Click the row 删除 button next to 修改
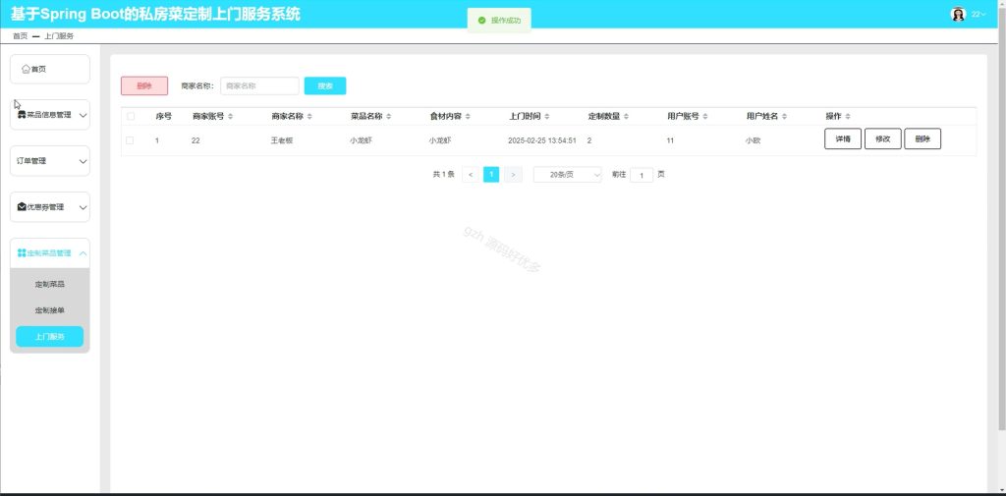This screenshot has width=1006, height=496. (x=922, y=139)
